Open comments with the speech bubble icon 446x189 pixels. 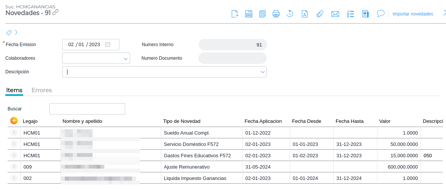(381, 14)
